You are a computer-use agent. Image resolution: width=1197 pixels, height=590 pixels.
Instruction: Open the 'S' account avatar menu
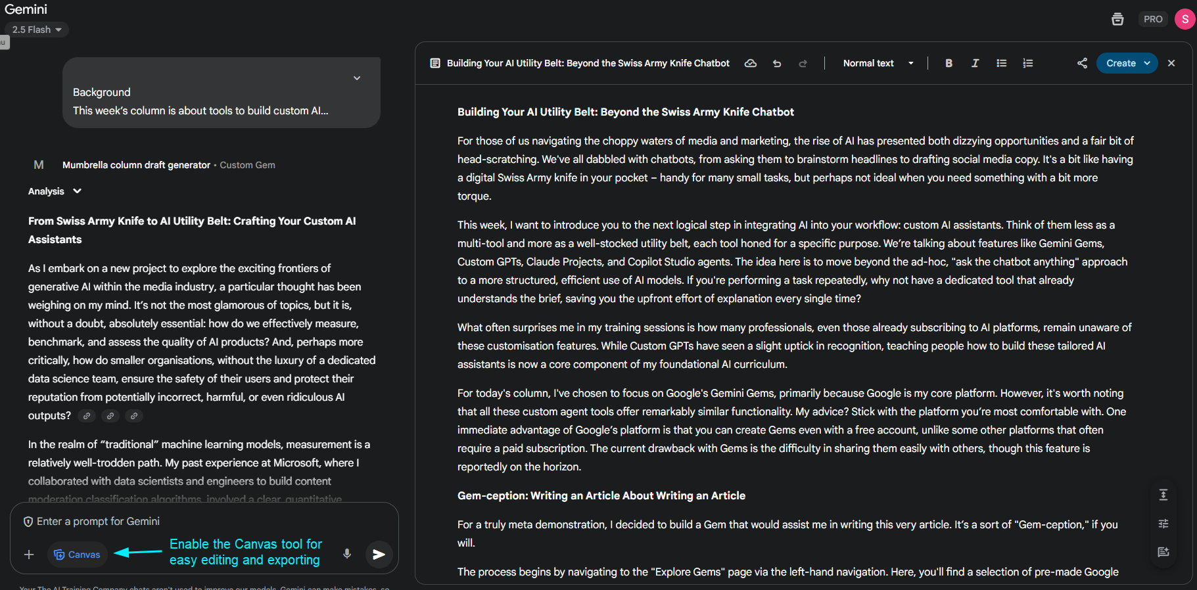[x=1185, y=19]
